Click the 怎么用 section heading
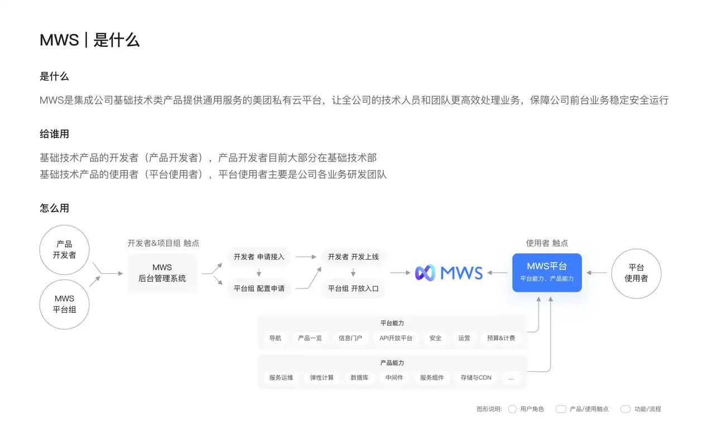715x447 pixels. click(x=54, y=208)
